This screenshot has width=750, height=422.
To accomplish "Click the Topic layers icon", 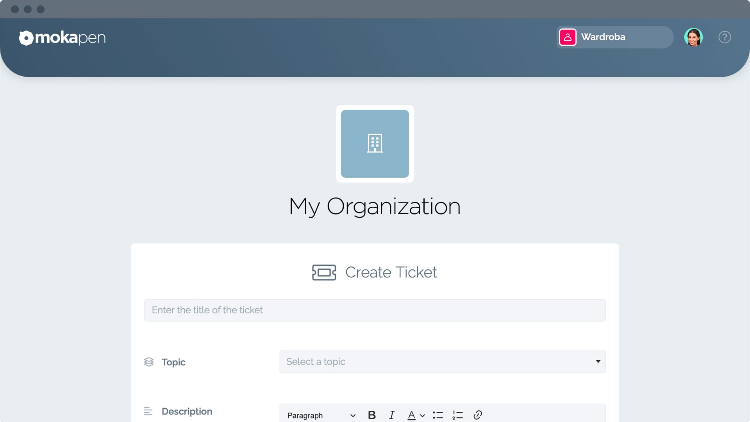I will [x=149, y=362].
